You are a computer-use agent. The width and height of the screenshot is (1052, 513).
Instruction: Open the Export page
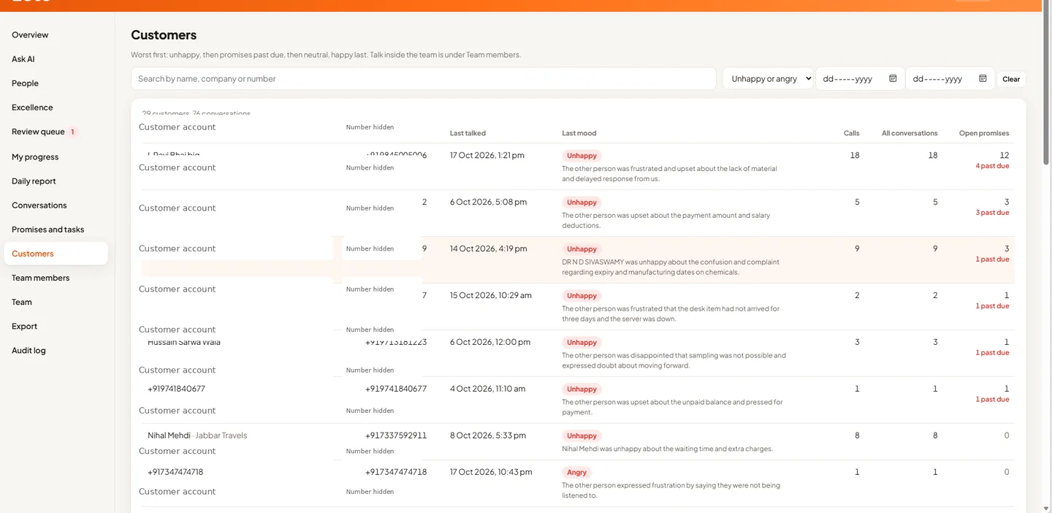point(24,327)
